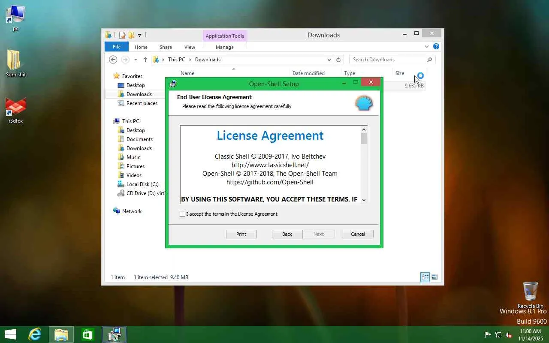Open the Manage ribbon tab
The width and height of the screenshot is (549, 343).
225,47
